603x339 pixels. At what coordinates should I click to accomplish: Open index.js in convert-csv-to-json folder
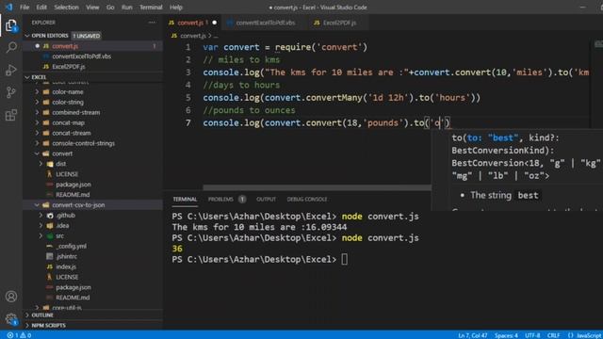tap(92, 266)
